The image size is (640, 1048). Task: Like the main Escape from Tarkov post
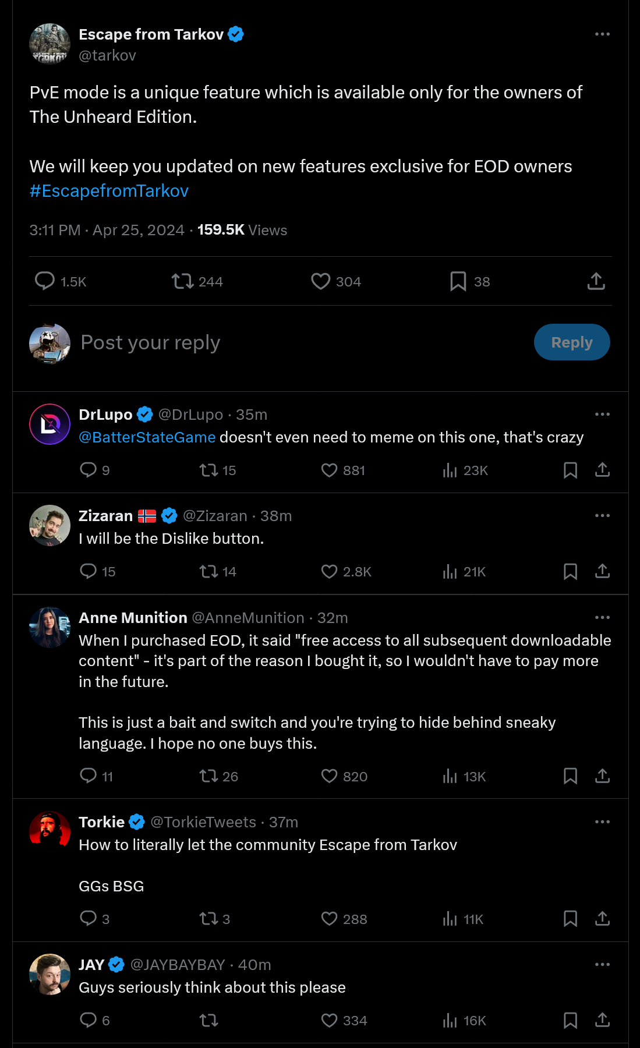pyautogui.click(x=320, y=282)
